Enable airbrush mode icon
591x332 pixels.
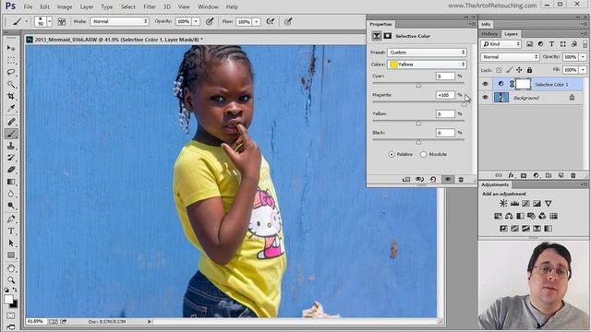(x=271, y=22)
